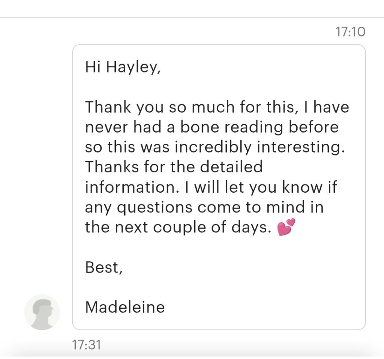Screen dimensions: 384x359
Task: Click the word "detailed" in the message
Action: 231,167
